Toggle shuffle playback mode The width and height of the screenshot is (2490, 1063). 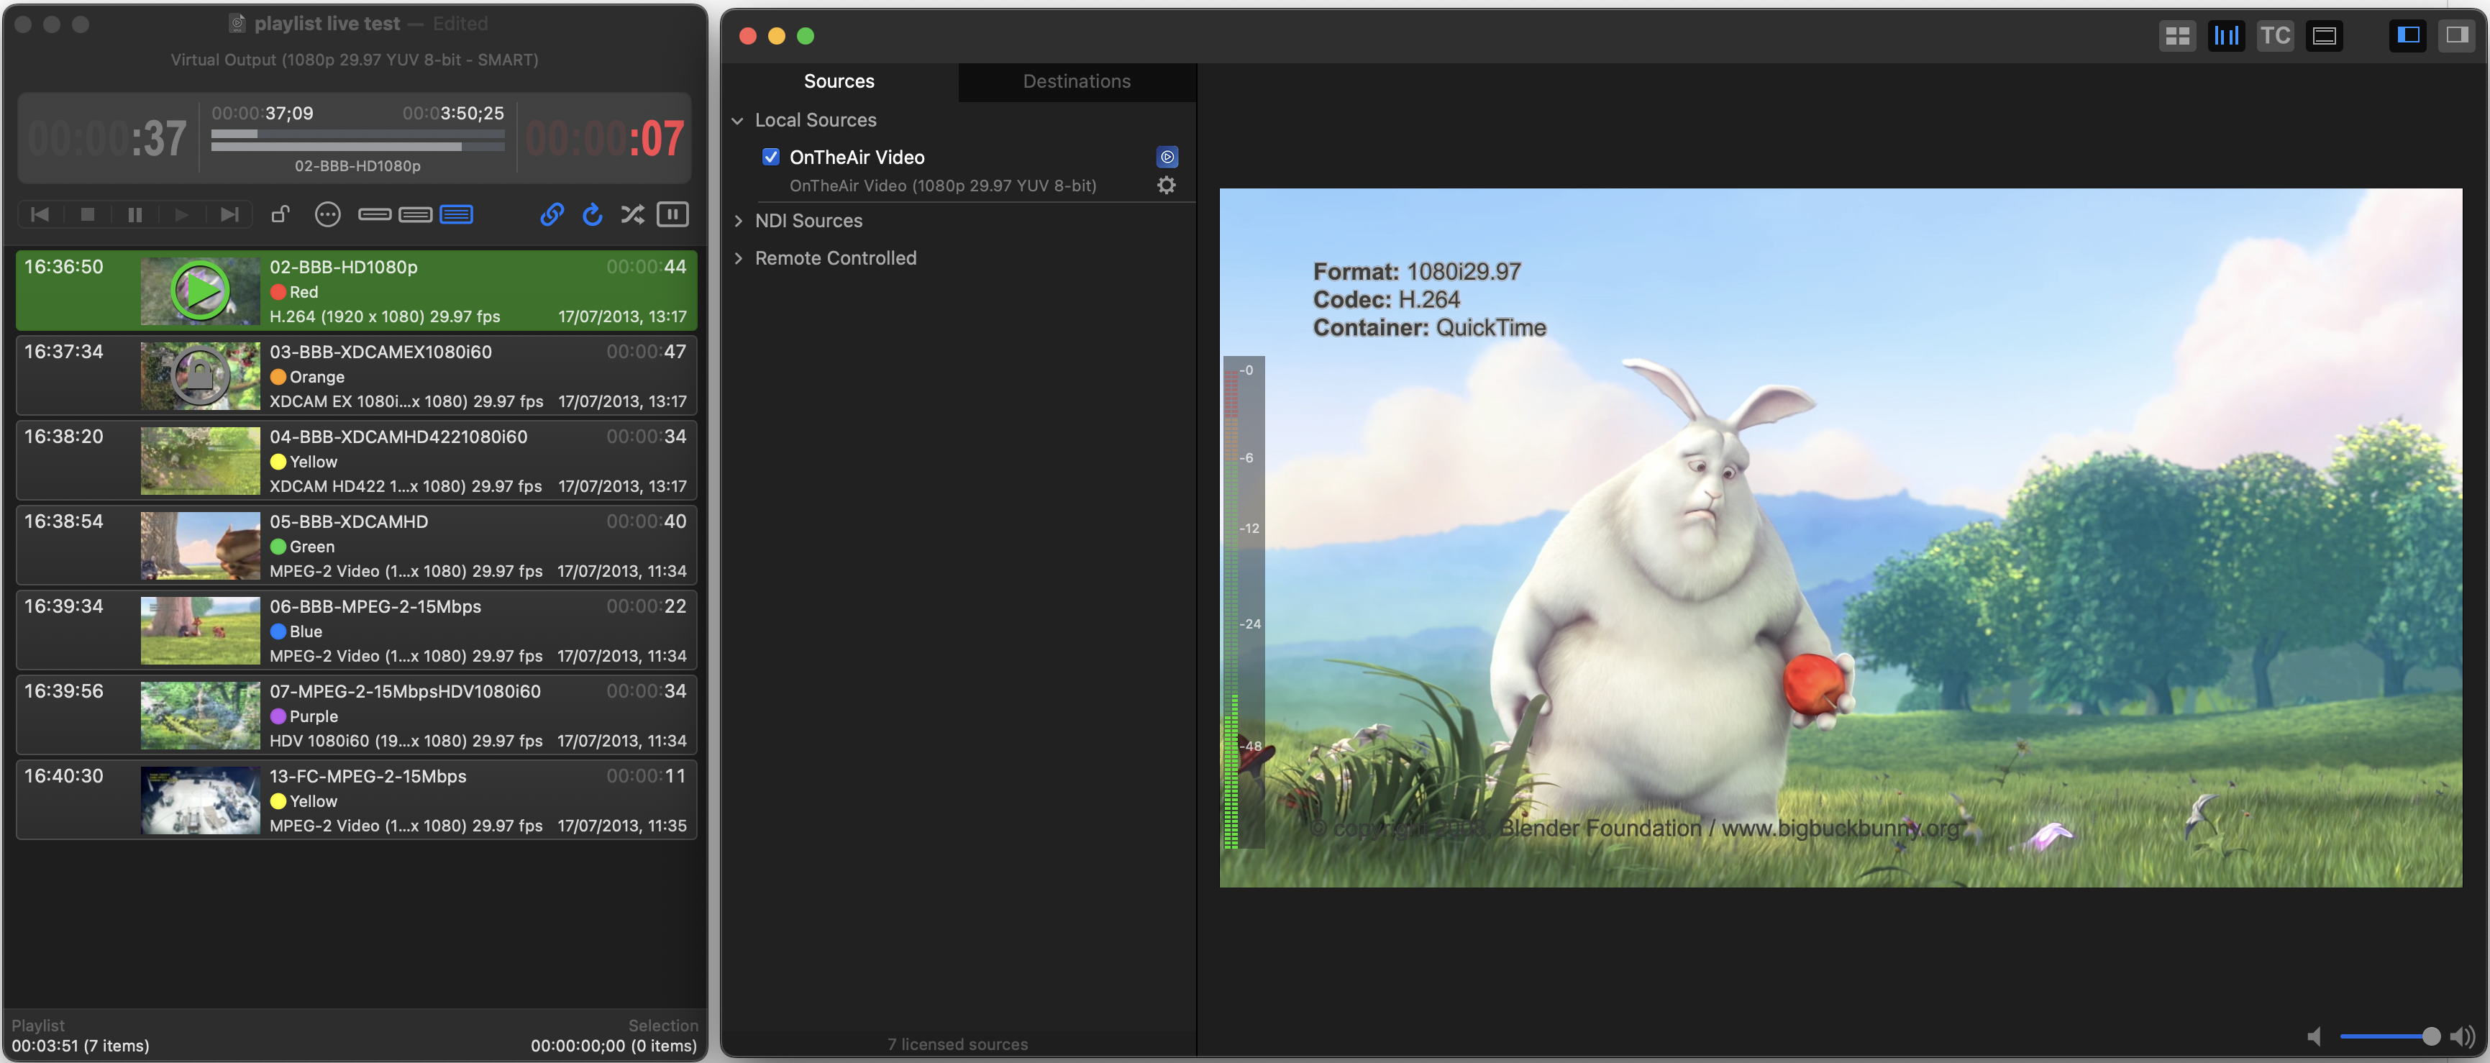click(x=632, y=214)
